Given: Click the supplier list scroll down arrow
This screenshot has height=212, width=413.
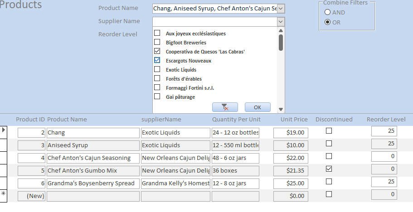Looking at the screenshot, I should pos(281,109).
